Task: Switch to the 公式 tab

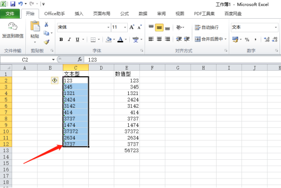Action: point(125,14)
